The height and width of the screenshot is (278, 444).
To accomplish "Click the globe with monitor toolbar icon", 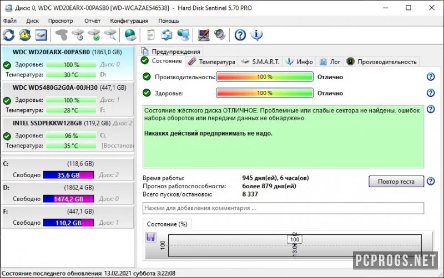I will coord(183,35).
